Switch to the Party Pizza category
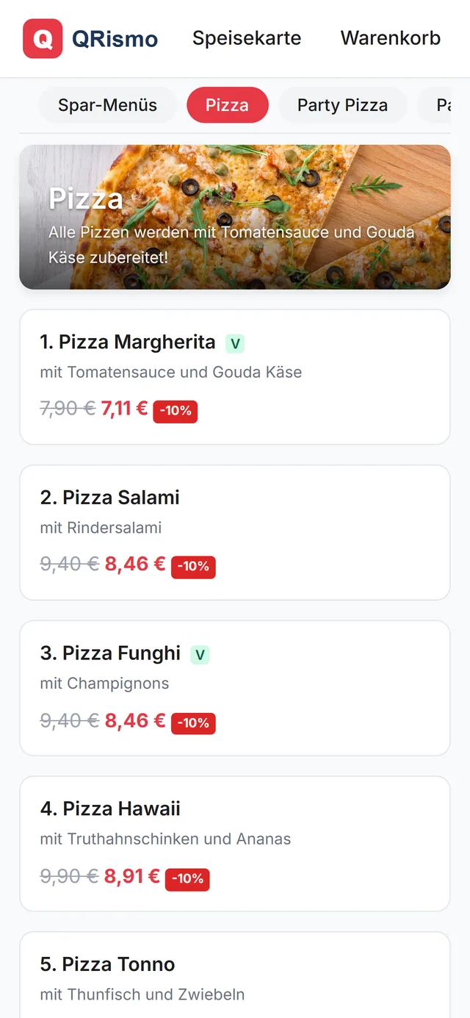Screen dimensions: 470x1018 (342, 105)
